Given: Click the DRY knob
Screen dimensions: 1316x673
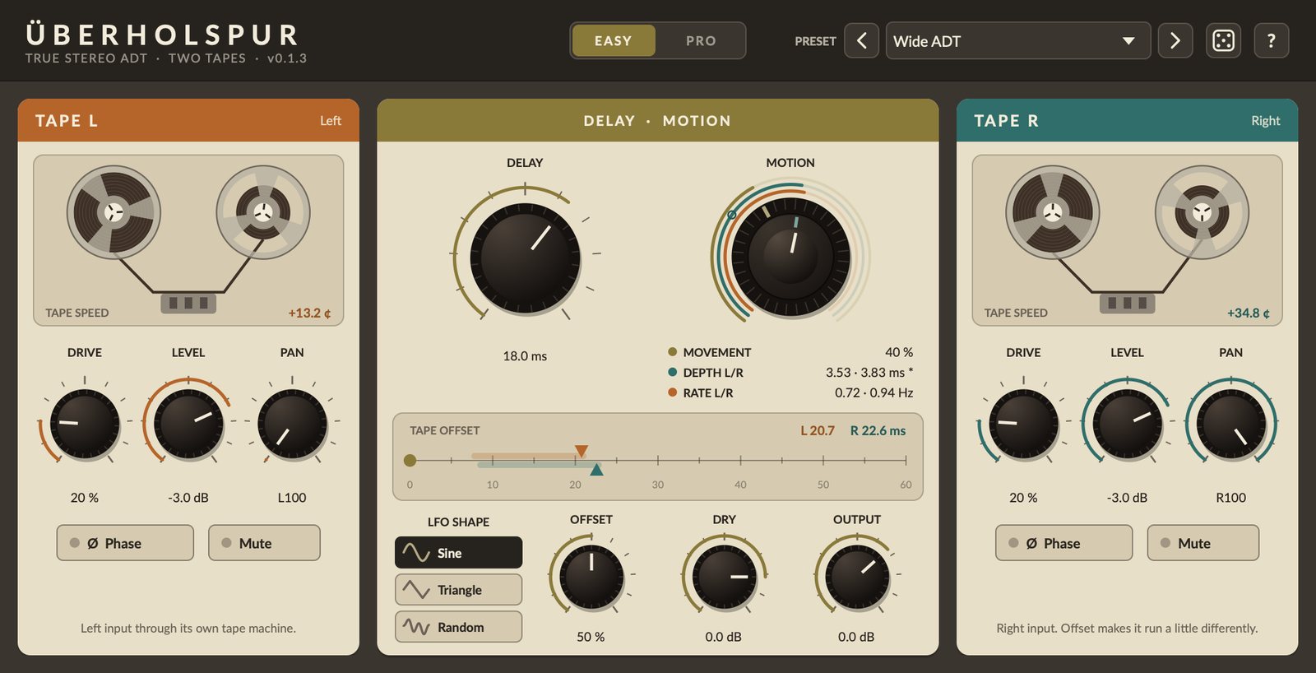Looking at the screenshot, I should (x=724, y=577).
